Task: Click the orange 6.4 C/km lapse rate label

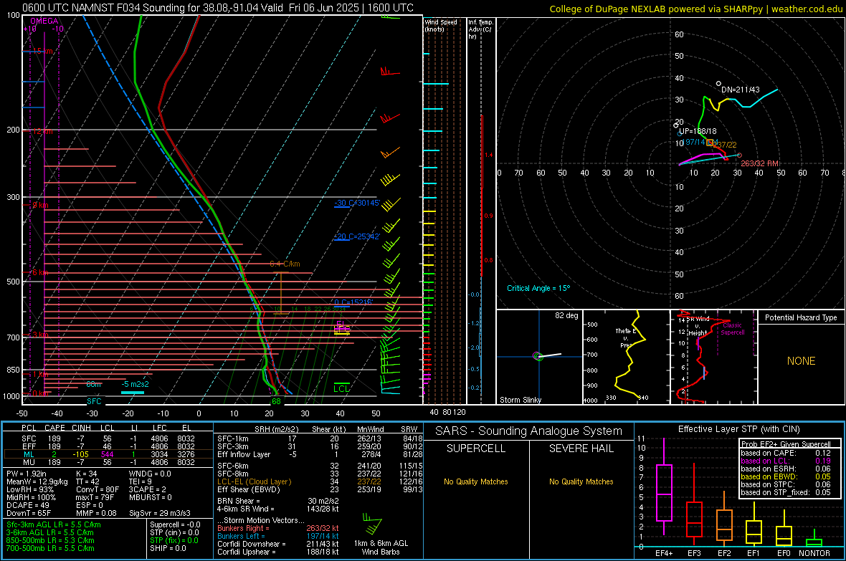Action: coord(285,264)
